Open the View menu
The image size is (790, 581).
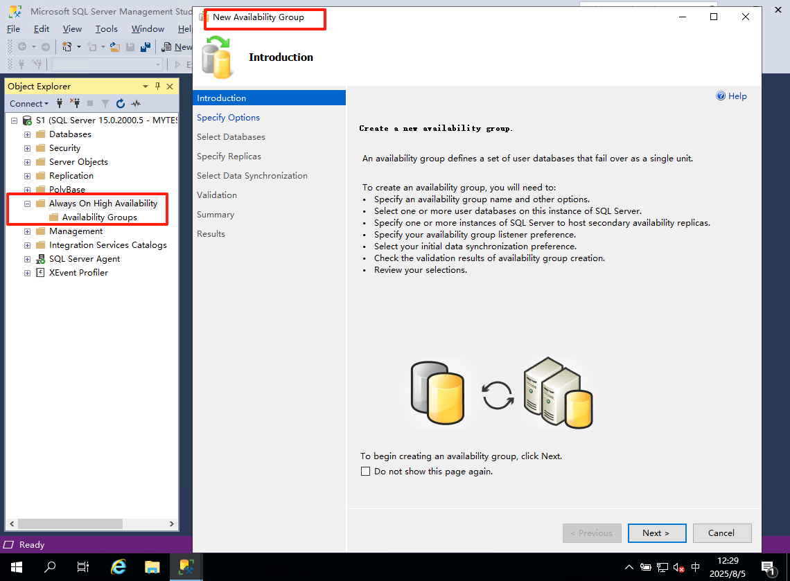click(72, 28)
